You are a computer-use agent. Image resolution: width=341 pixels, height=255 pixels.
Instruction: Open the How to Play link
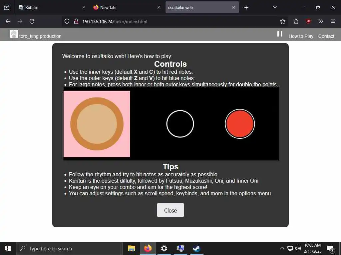[301, 36]
